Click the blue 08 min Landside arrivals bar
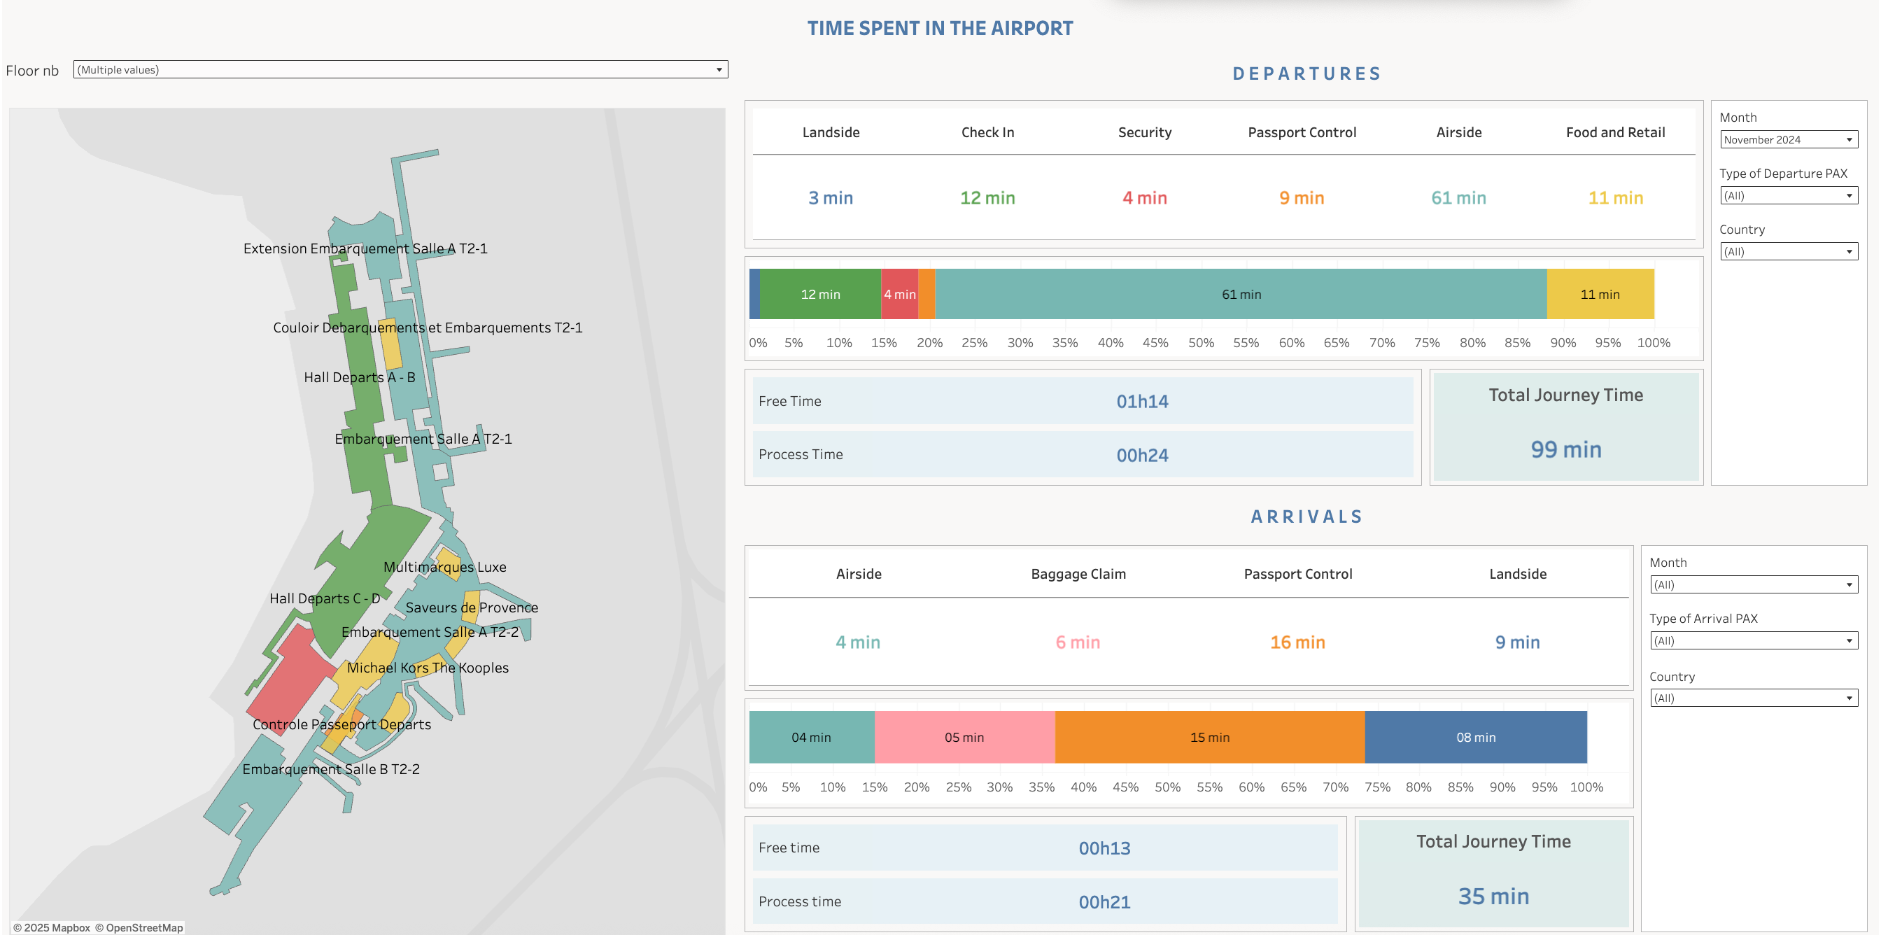The width and height of the screenshot is (1881, 935). (1475, 737)
